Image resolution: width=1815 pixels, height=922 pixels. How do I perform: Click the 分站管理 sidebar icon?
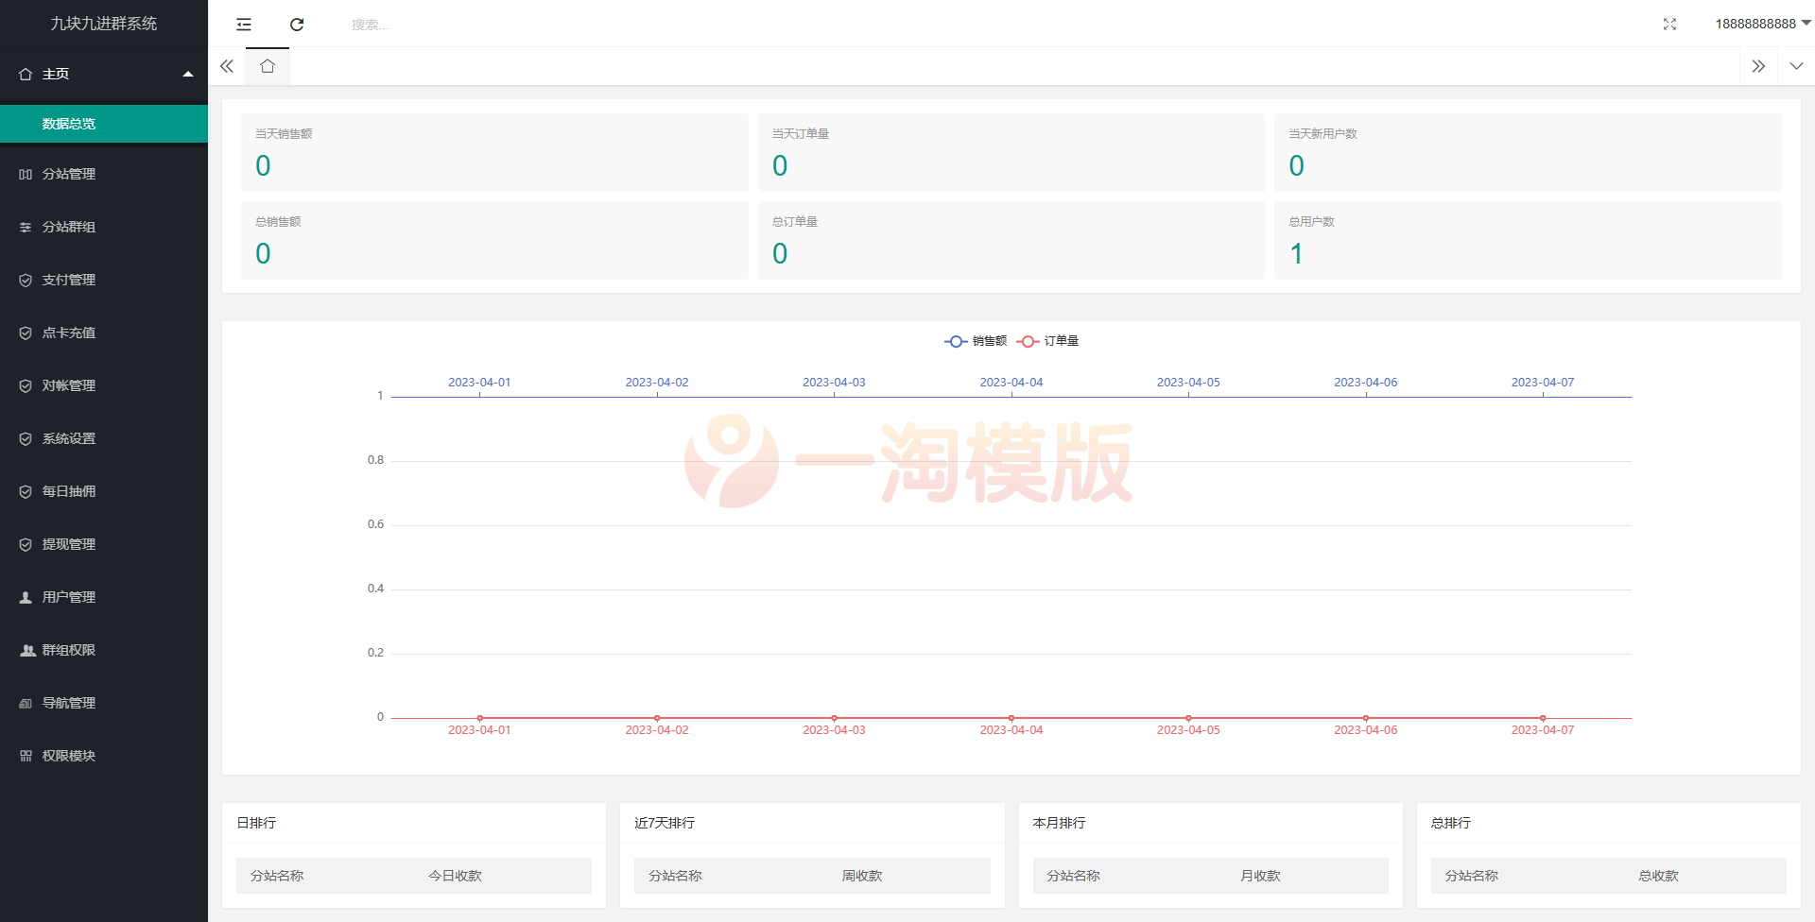coord(26,174)
